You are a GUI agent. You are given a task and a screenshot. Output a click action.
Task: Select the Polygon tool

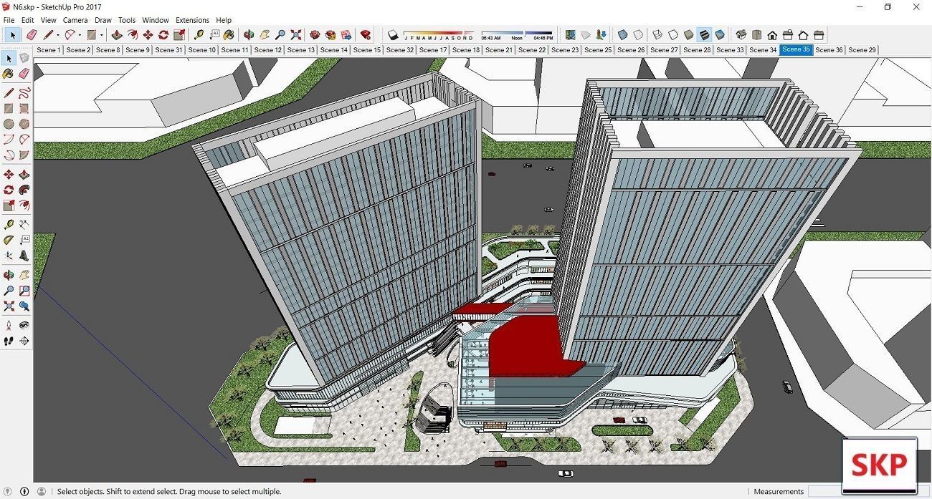[24, 124]
